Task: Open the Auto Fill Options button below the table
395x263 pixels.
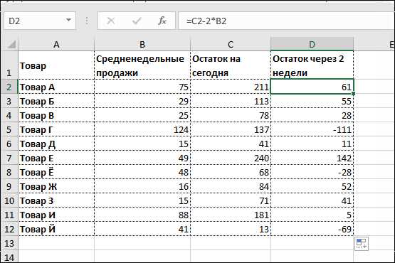Action: pyautogui.click(x=362, y=244)
